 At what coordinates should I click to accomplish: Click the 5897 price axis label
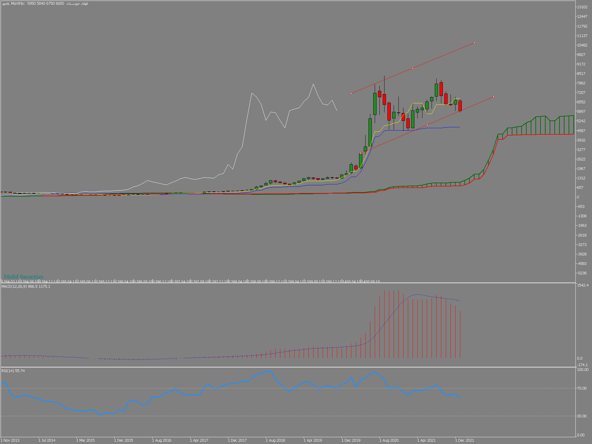click(x=581, y=112)
